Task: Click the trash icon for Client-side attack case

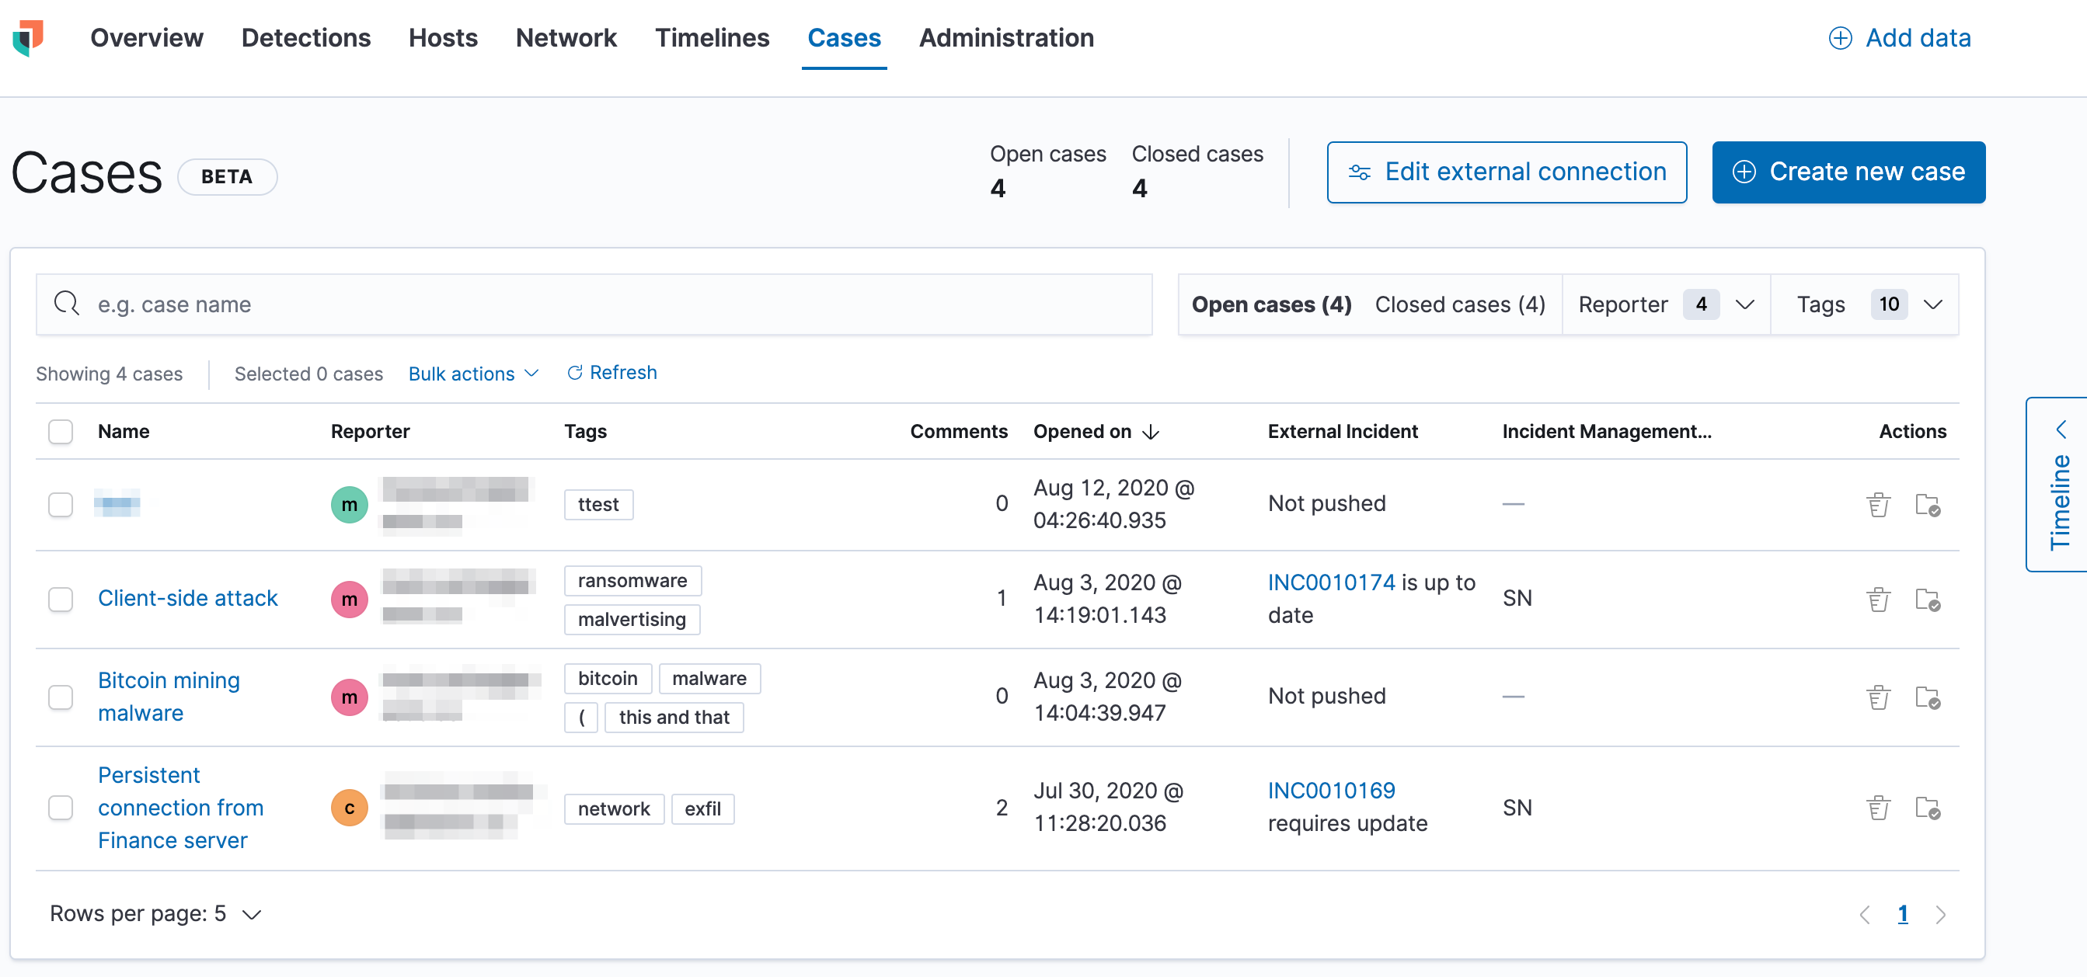Action: 1880,599
